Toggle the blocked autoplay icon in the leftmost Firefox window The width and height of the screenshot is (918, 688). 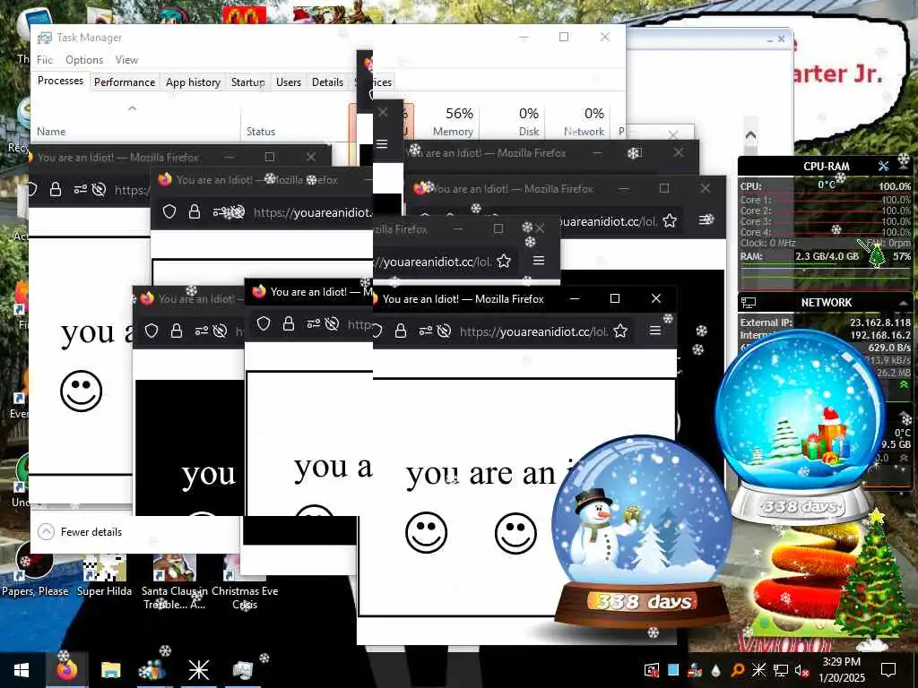tap(99, 189)
